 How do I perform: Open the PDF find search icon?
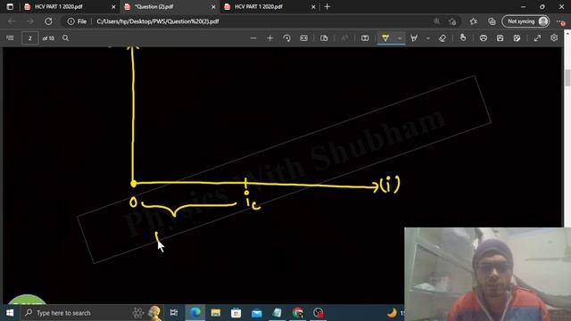tap(65, 38)
